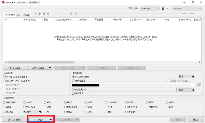Viewport: 205px width, 123px height.
Task: Select 複数形式 output format
Action: click(x=147, y=107)
